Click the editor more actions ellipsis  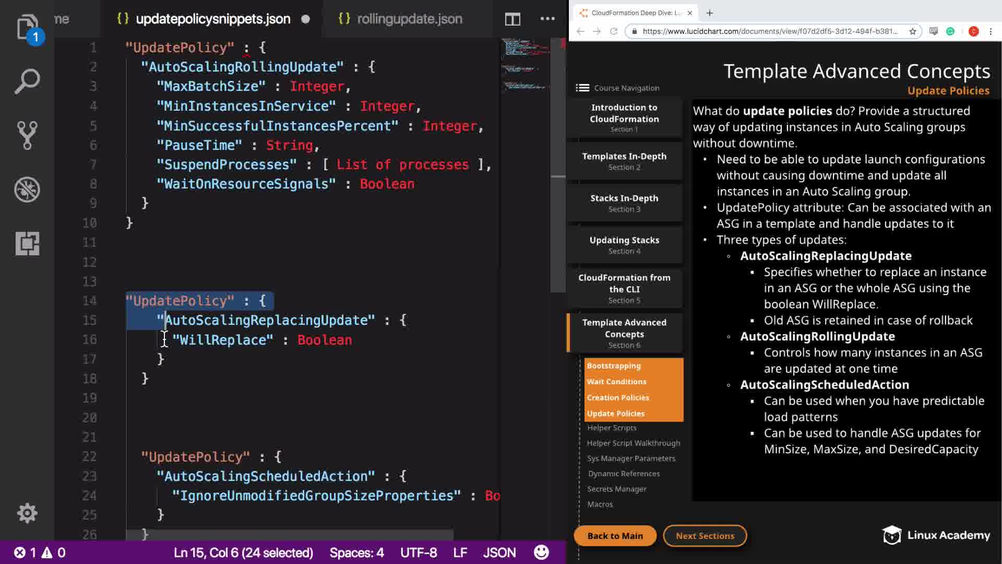click(x=547, y=19)
